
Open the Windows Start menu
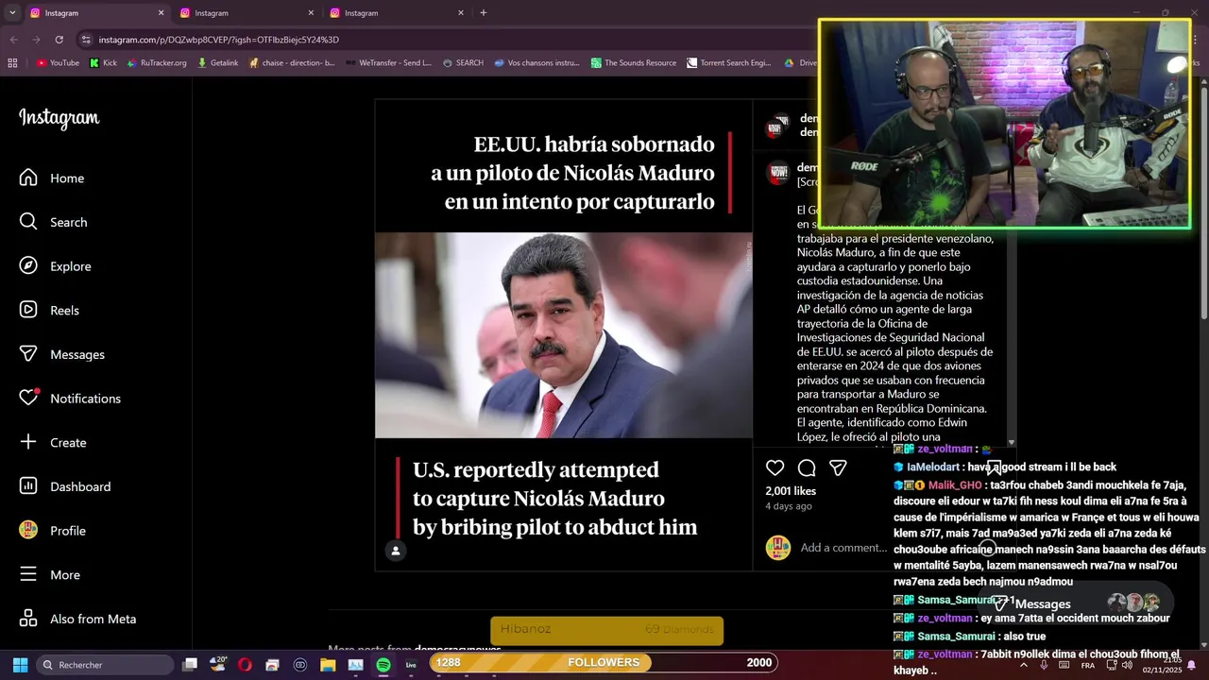pos(20,665)
